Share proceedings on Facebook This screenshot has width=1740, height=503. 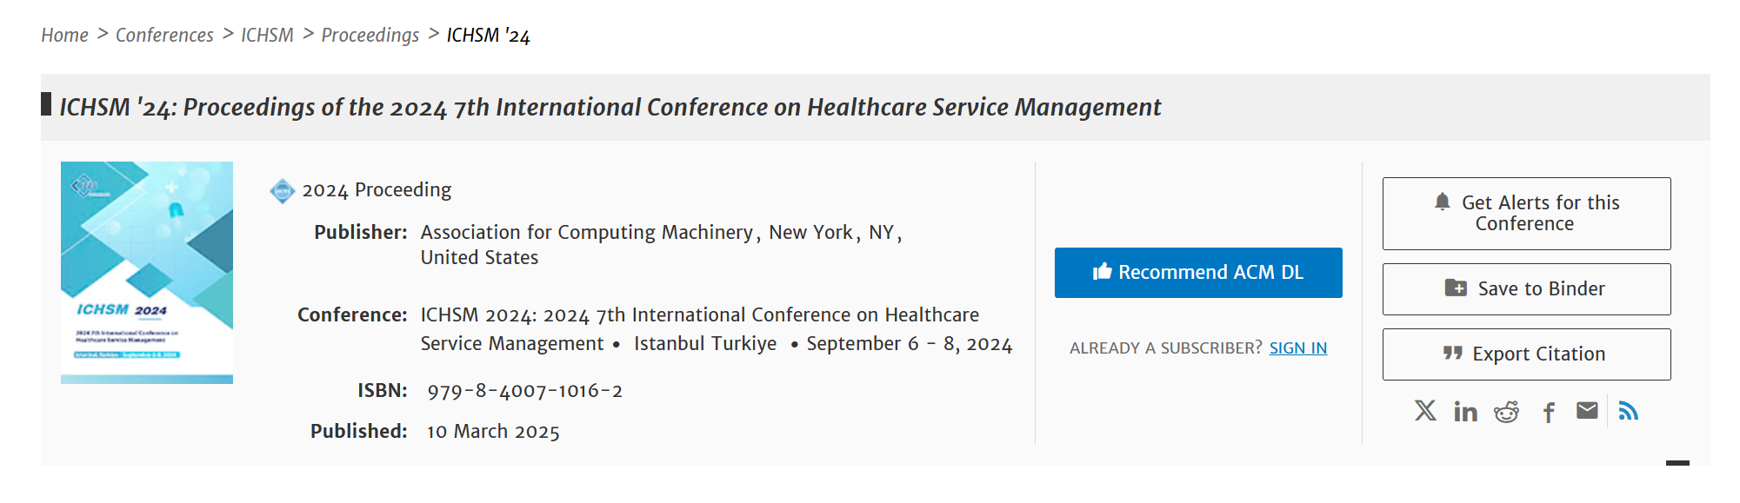coord(1549,412)
